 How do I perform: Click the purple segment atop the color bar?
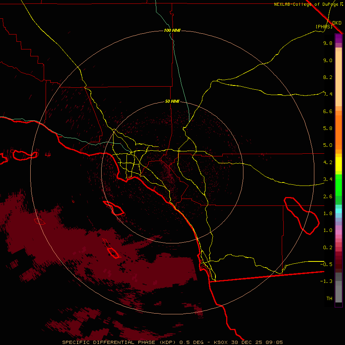pyautogui.click(x=338, y=38)
